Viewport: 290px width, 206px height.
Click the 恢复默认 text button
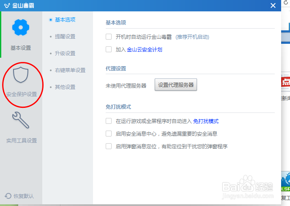(24, 196)
